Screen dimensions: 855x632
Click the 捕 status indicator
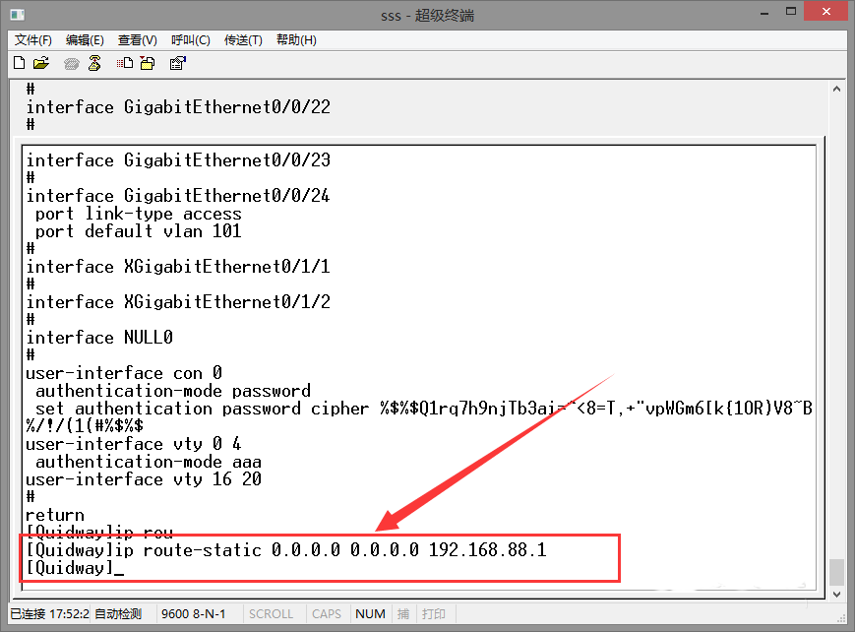[403, 614]
